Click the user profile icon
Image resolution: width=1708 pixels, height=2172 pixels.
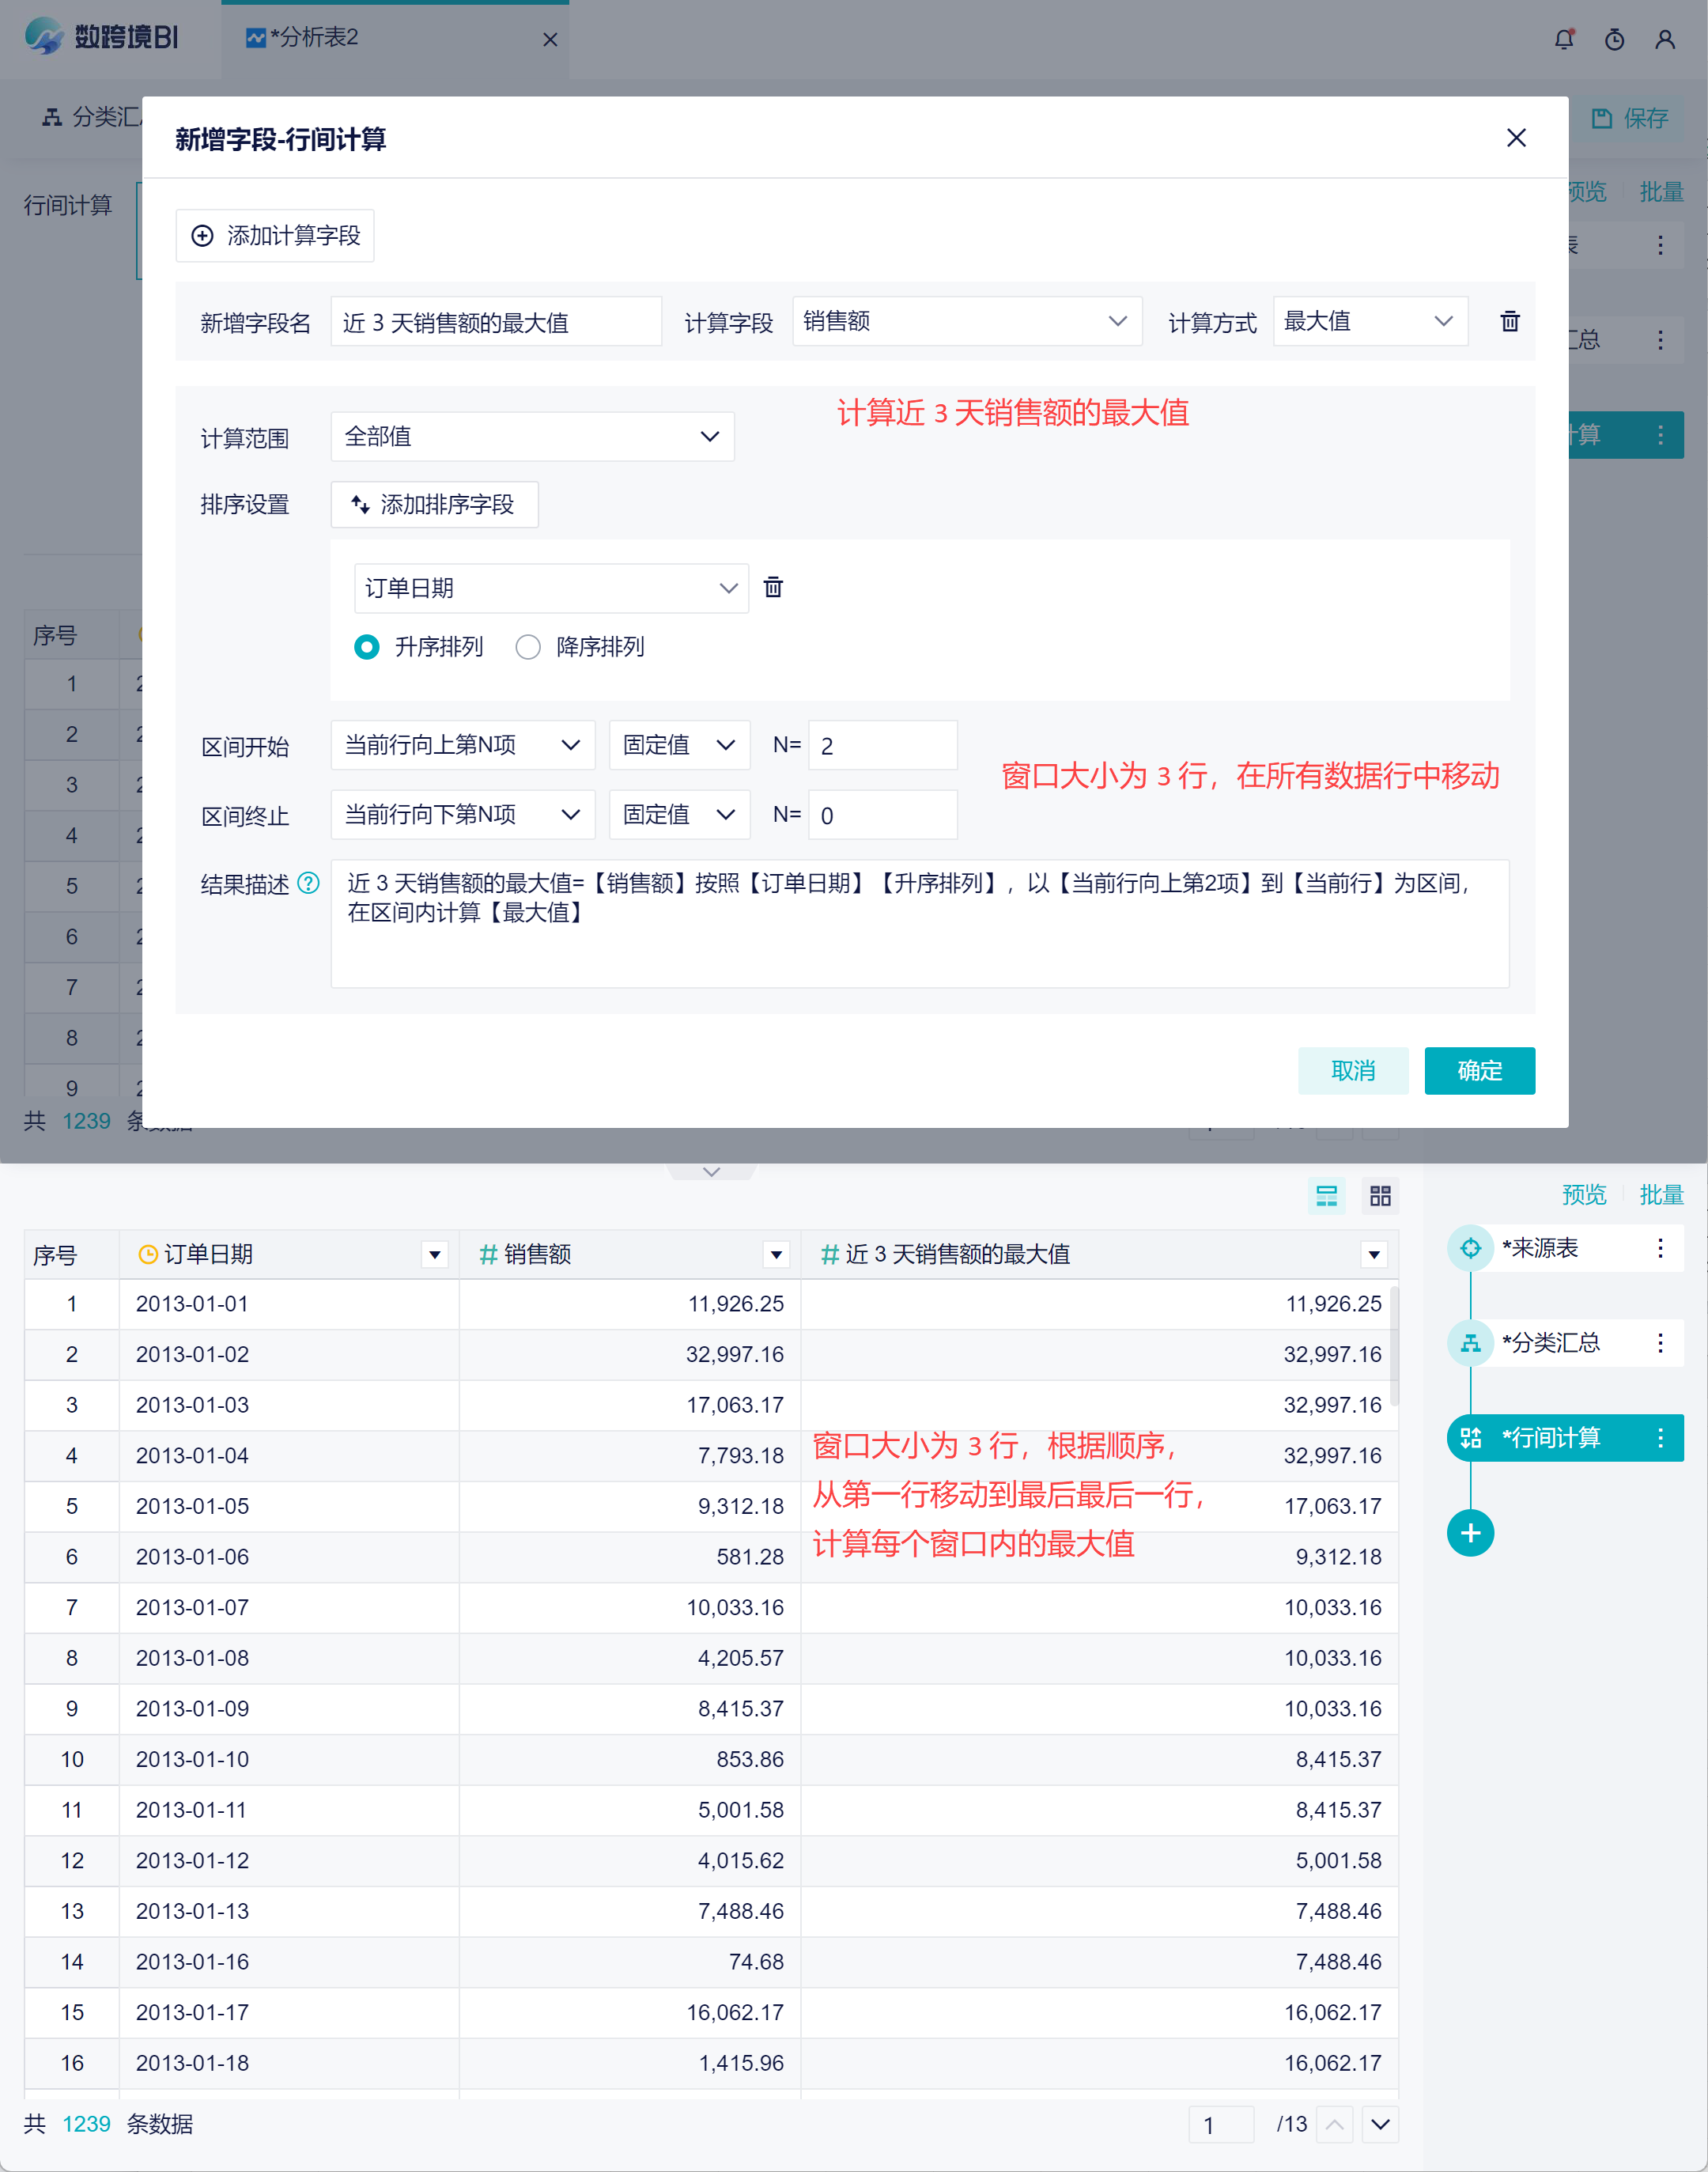point(1665,39)
